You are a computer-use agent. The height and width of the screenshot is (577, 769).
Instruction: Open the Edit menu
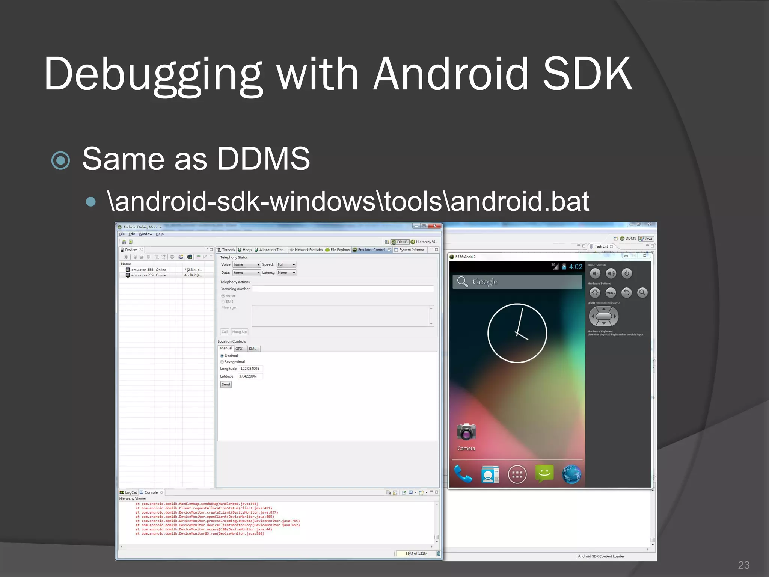click(132, 234)
